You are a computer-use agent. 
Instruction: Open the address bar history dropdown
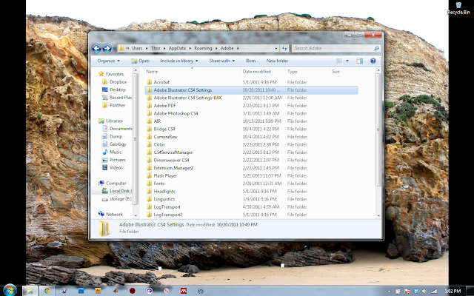click(x=276, y=48)
